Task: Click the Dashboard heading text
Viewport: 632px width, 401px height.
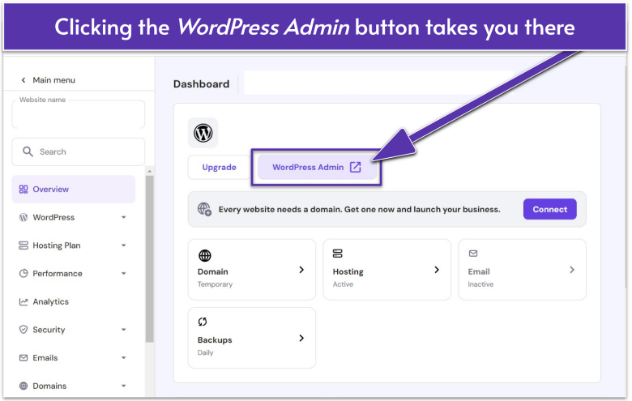Action: tap(201, 83)
